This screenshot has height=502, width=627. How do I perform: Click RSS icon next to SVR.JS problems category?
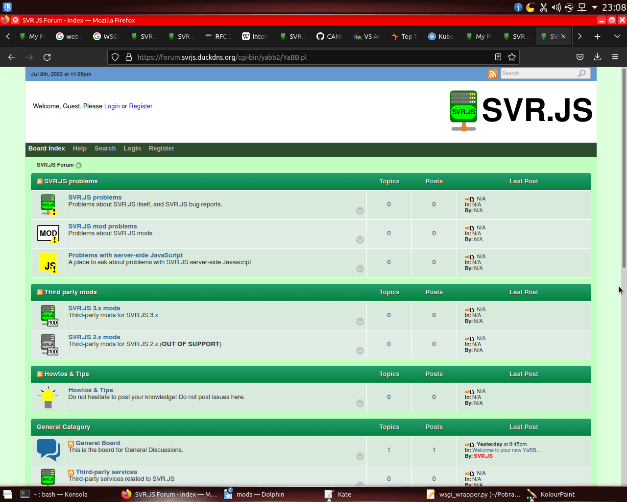pyautogui.click(x=40, y=181)
